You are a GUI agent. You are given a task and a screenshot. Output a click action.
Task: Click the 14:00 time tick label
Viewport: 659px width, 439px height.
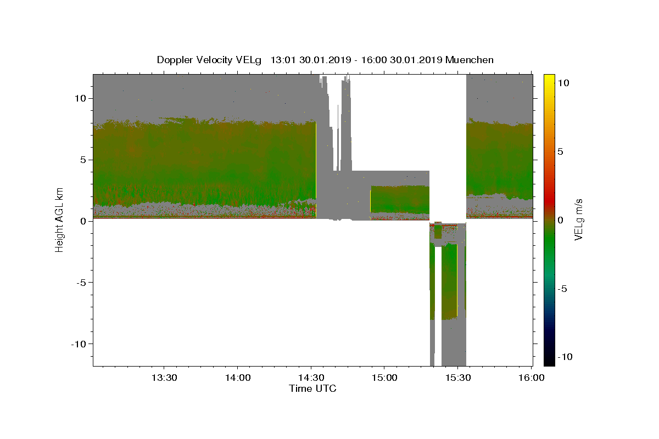pyautogui.click(x=237, y=378)
